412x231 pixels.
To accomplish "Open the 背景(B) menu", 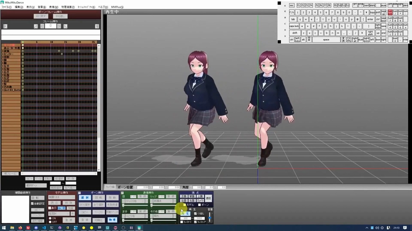I will (x=42, y=7).
